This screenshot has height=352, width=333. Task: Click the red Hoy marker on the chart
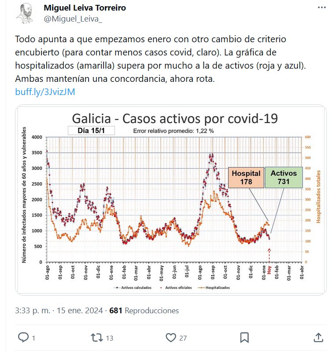click(270, 269)
